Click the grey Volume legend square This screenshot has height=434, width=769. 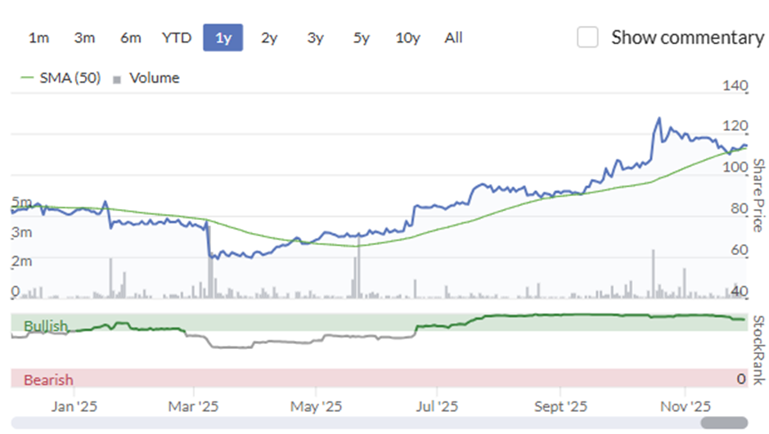pyautogui.click(x=117, y=80)
